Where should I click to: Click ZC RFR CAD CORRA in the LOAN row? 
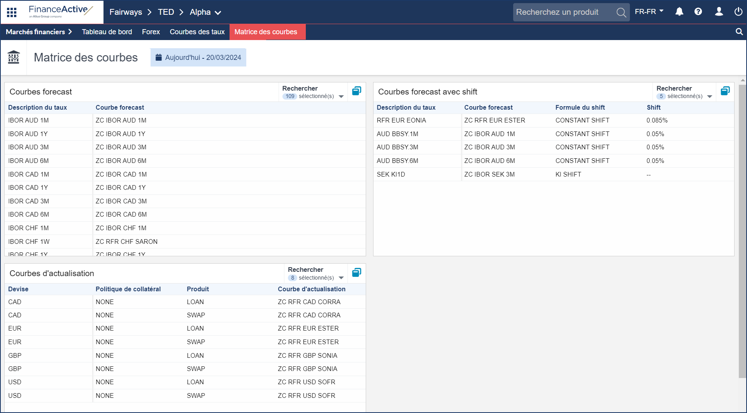click(x=309, y=302)
